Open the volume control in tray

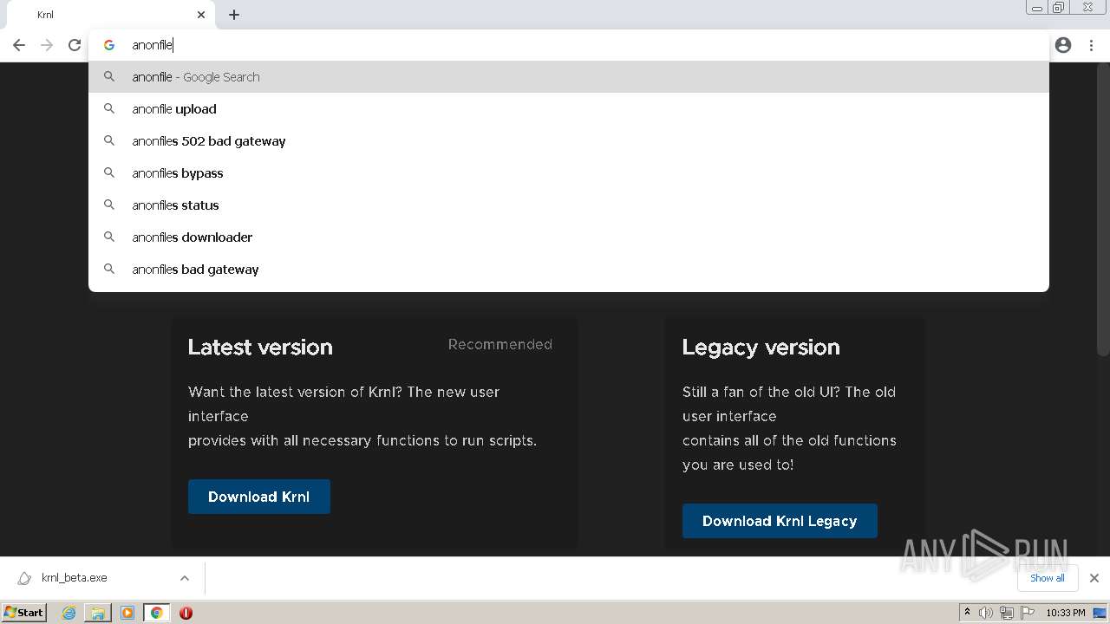tap(986, 613)
